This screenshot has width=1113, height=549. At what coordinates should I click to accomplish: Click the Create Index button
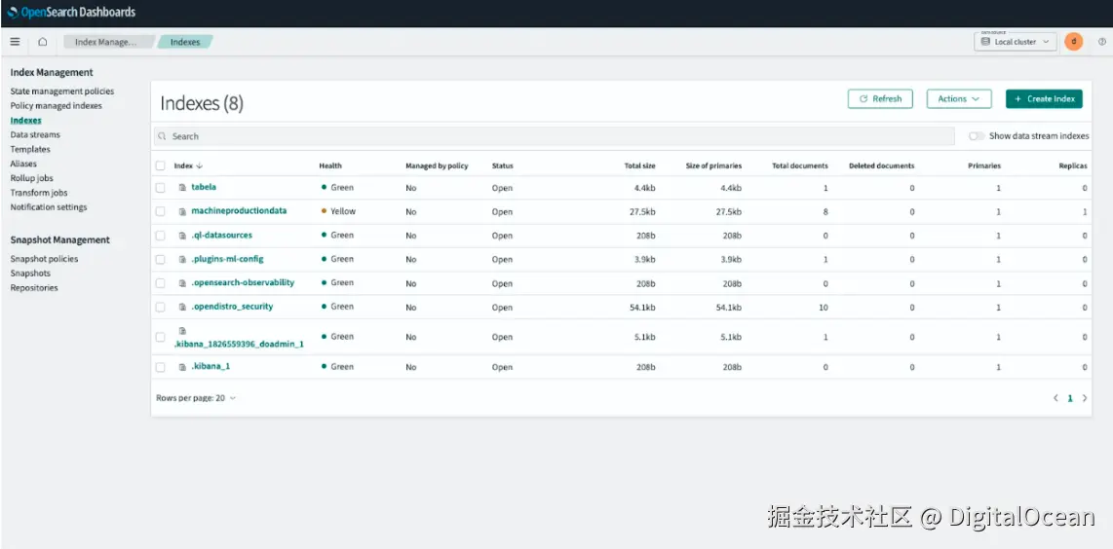pyautogui.click(x=1044, y=99)
